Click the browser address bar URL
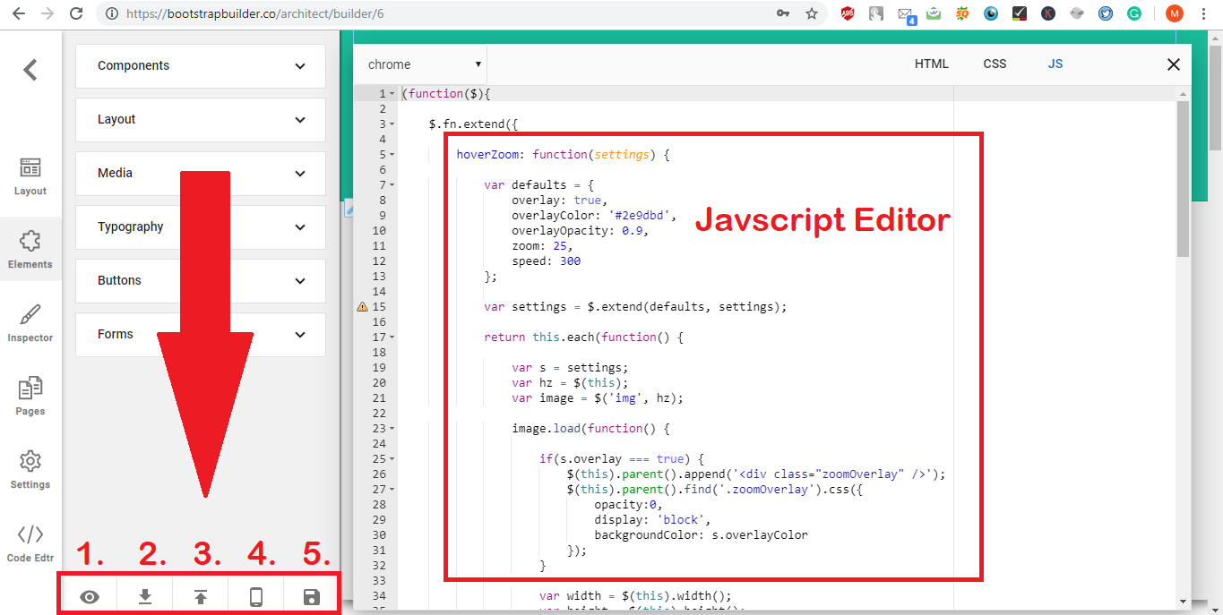This screenshot has width=1223, height=615. click(x=256, y=13)
